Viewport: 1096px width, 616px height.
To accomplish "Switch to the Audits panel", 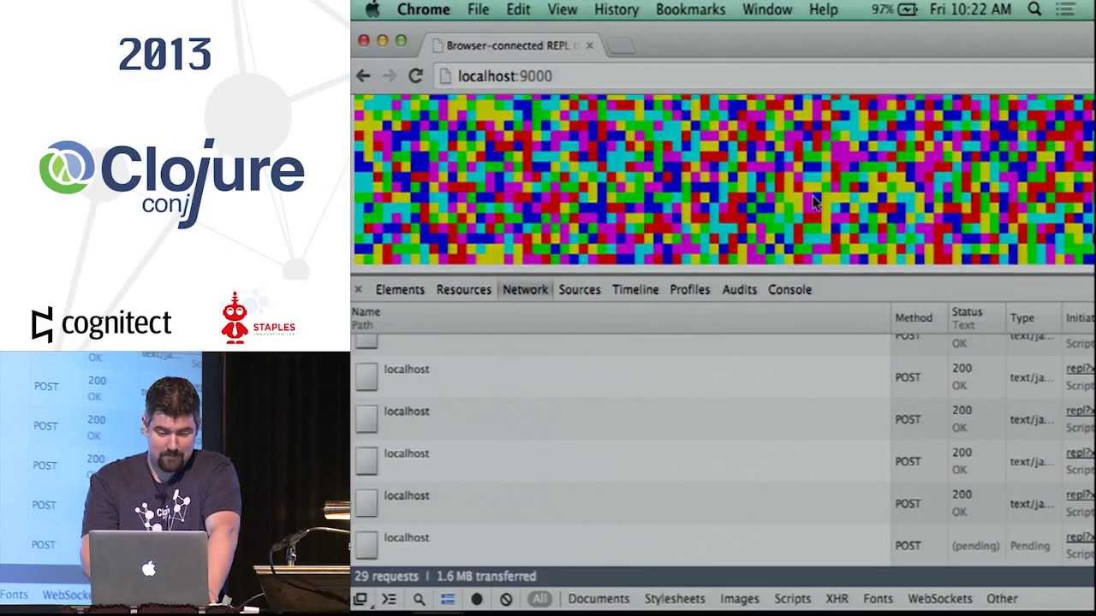I will coord(739,289).
